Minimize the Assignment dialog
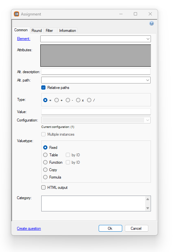 [x=121, y=14]
